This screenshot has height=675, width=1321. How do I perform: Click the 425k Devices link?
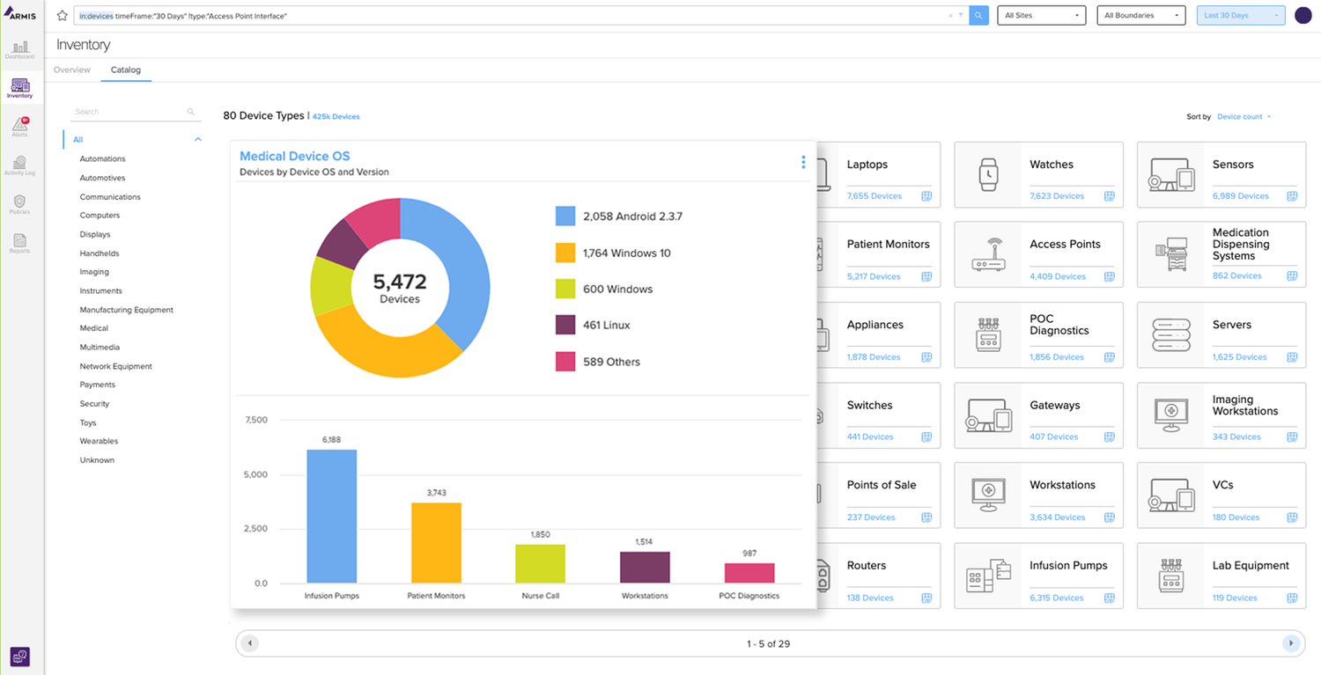tap(336, 116)
